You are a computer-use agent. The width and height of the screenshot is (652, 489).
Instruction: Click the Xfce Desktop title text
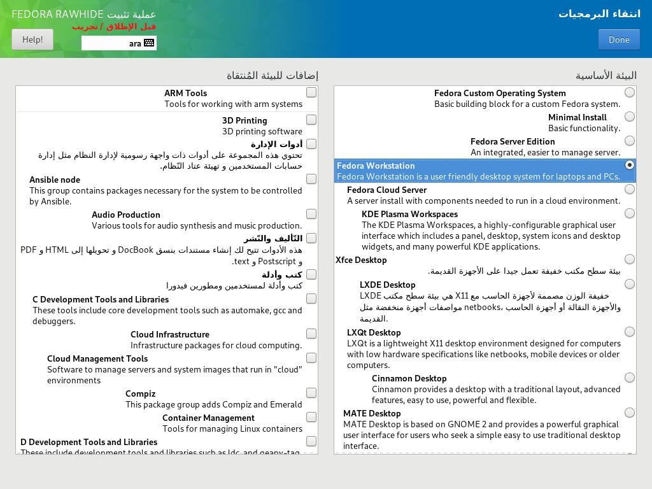(x=362, y=260)
